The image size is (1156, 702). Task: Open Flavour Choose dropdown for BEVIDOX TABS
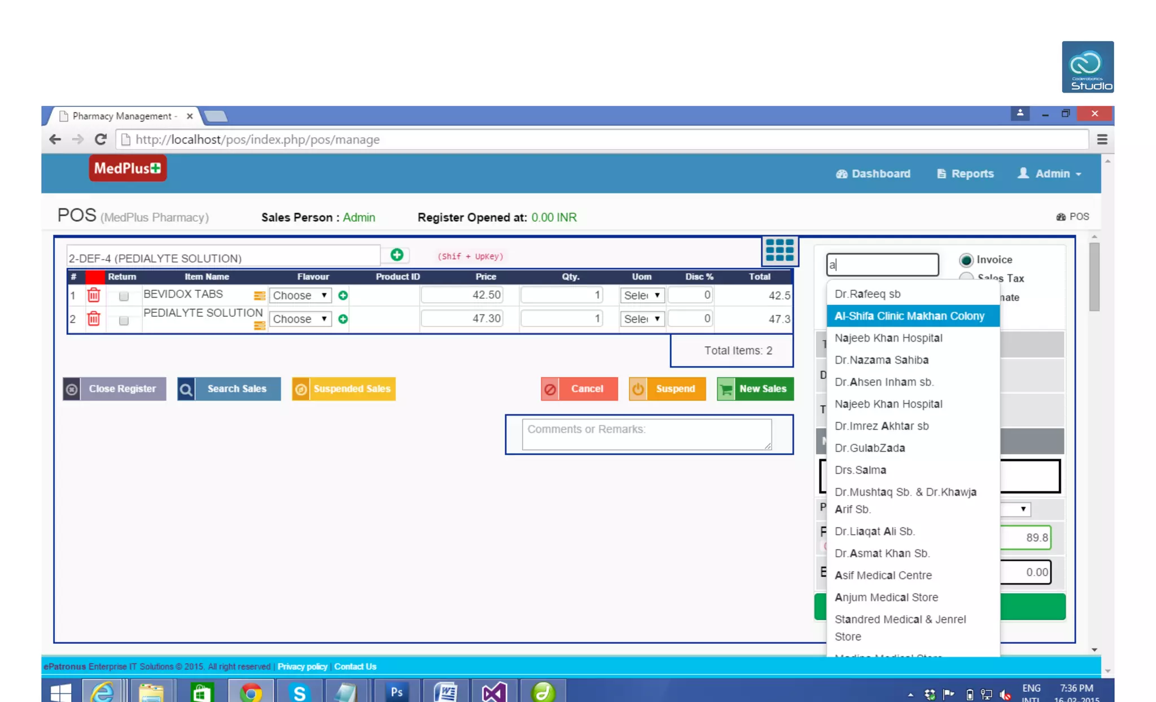(x=300, y=295)
